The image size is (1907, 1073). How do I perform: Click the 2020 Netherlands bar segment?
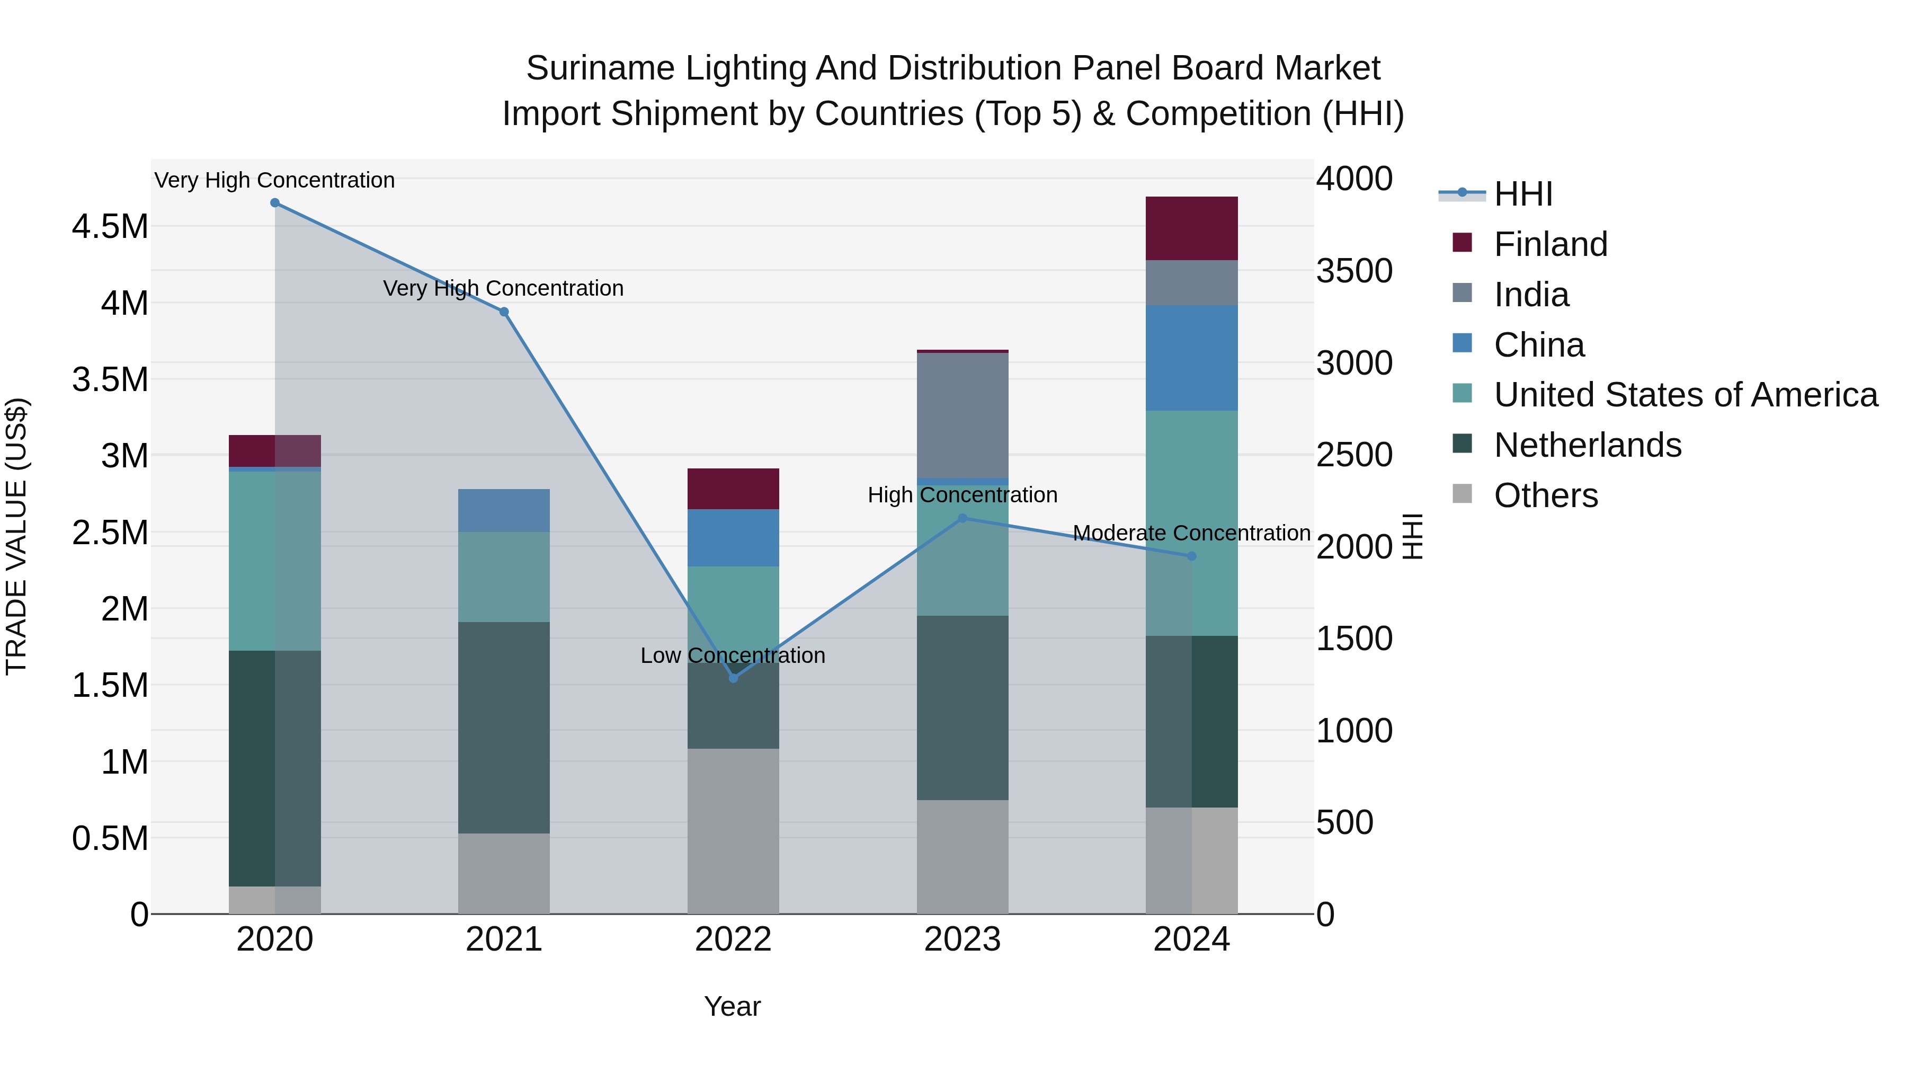tap(274, 769)
